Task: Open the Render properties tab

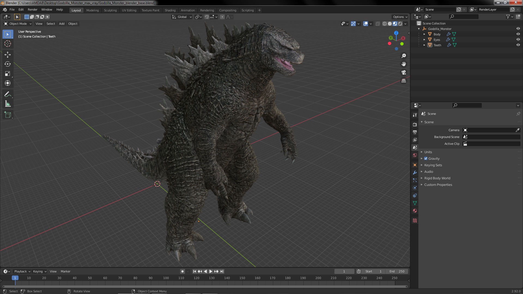Action: coord(415,124)
